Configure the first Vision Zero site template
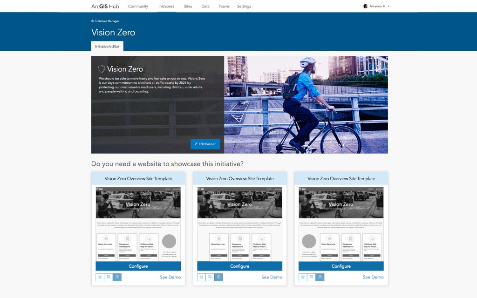Screen dimensions: 477x298 pos(138,266)
